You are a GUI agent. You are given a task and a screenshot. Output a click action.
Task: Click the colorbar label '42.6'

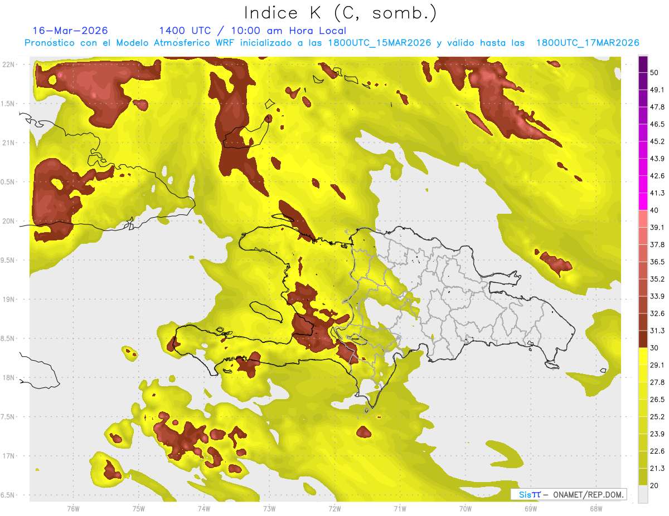point(657,176)
